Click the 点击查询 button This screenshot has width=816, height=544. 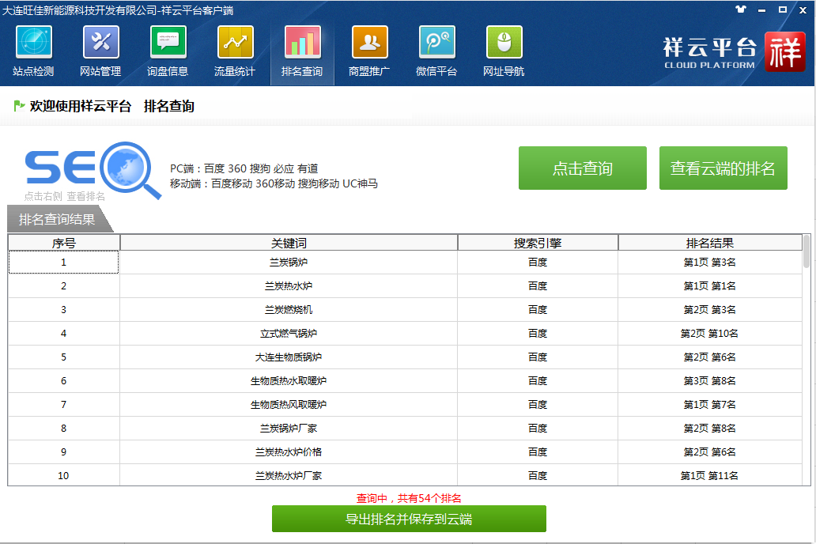[582, 168]
